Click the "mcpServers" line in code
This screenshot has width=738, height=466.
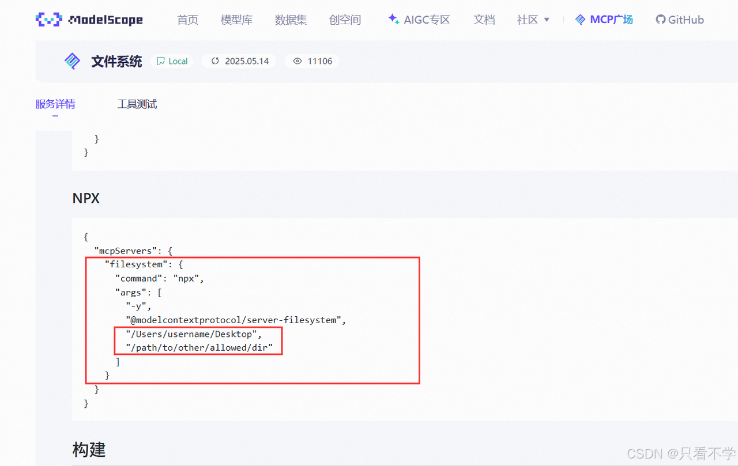[133, 251]
